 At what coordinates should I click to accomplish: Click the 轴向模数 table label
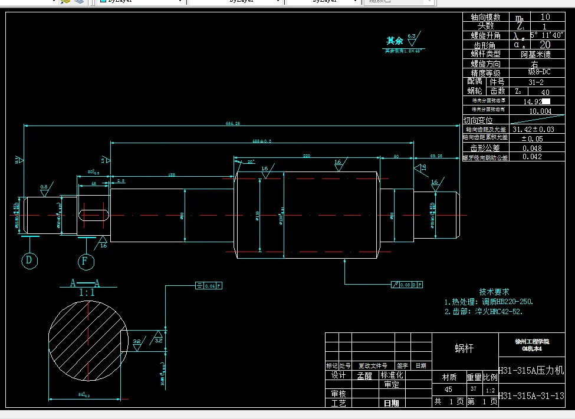coord(485,17)
